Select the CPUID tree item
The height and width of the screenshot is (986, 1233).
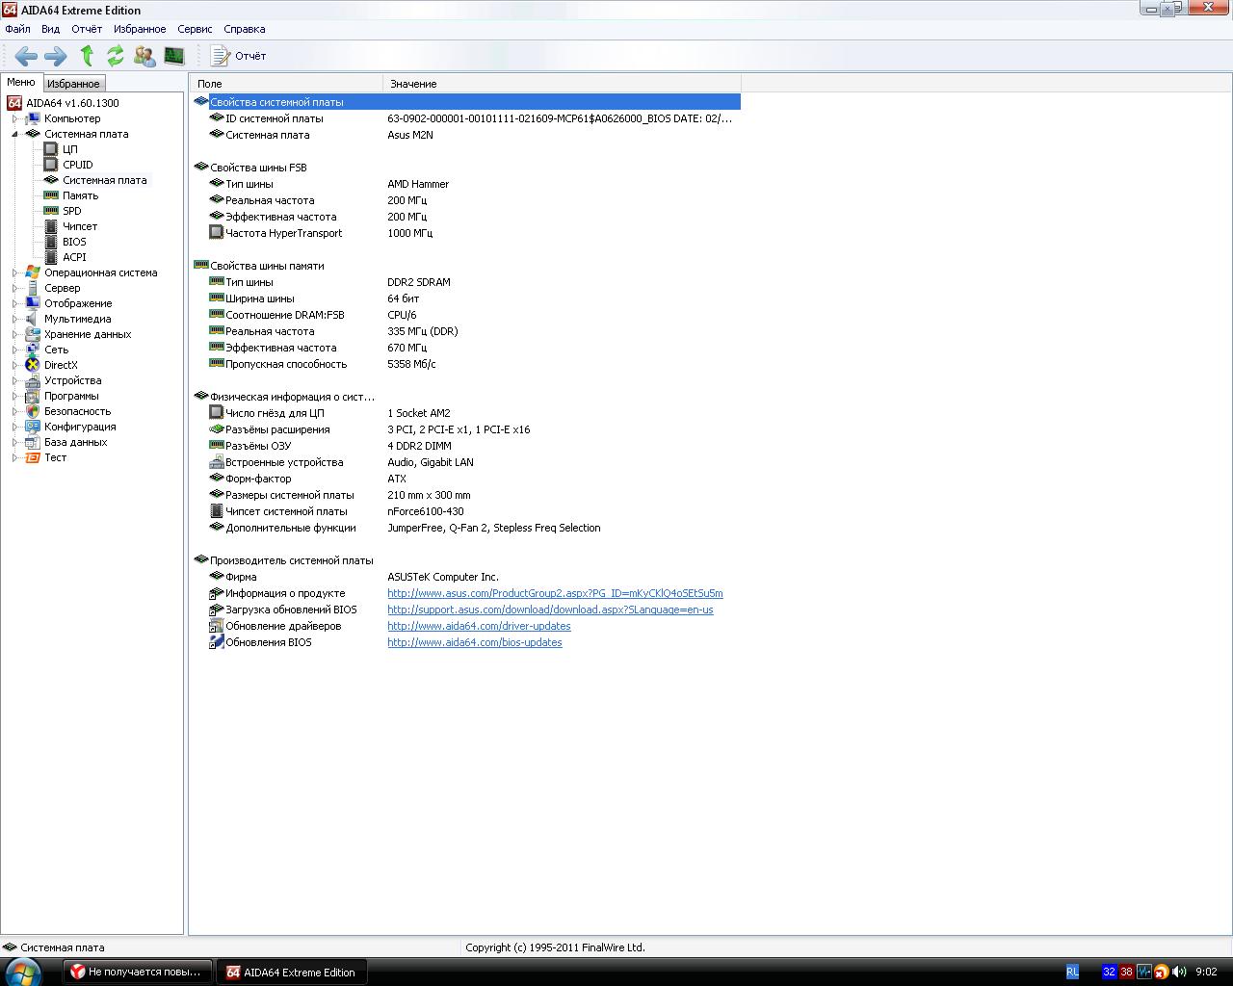[78, 165]
